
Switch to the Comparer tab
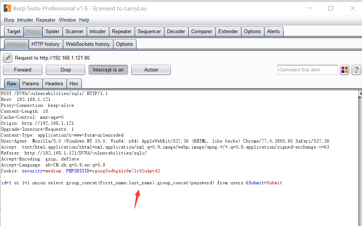(202, 31)
